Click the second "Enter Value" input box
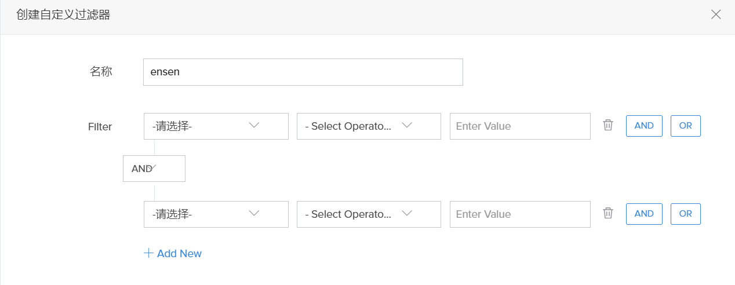 click(x=520, y=214)
